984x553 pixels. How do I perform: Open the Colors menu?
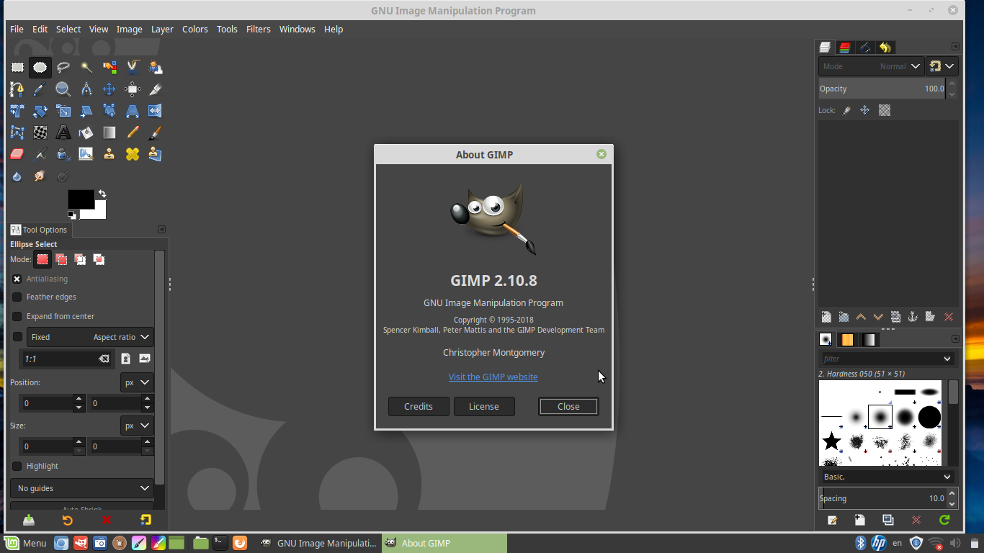[194, 29]
